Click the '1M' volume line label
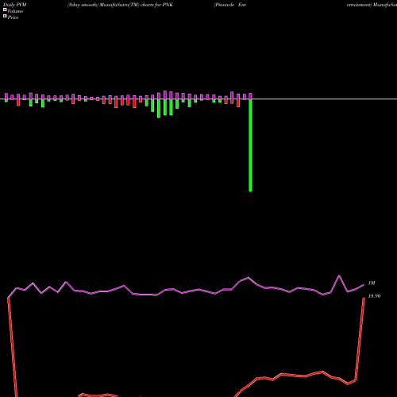Viewport: 397px width, 397px height. (x=372, y=283)
